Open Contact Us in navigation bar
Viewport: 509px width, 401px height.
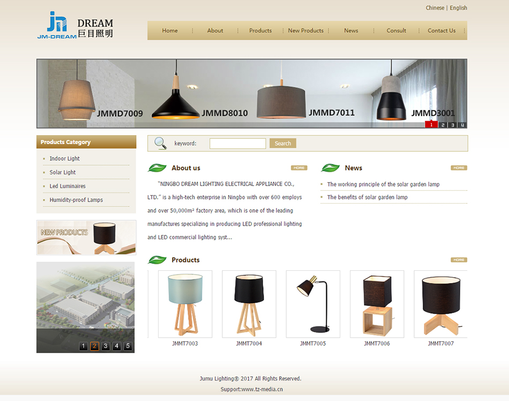(441, 31)
